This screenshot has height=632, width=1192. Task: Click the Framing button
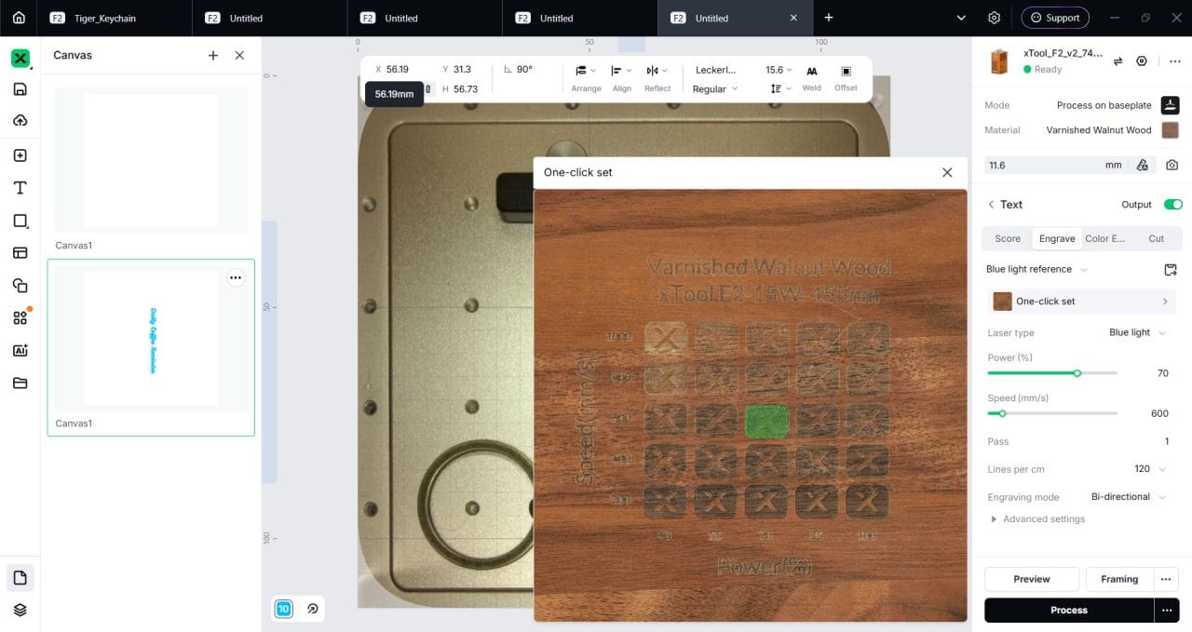click(x=1119, y=579)
